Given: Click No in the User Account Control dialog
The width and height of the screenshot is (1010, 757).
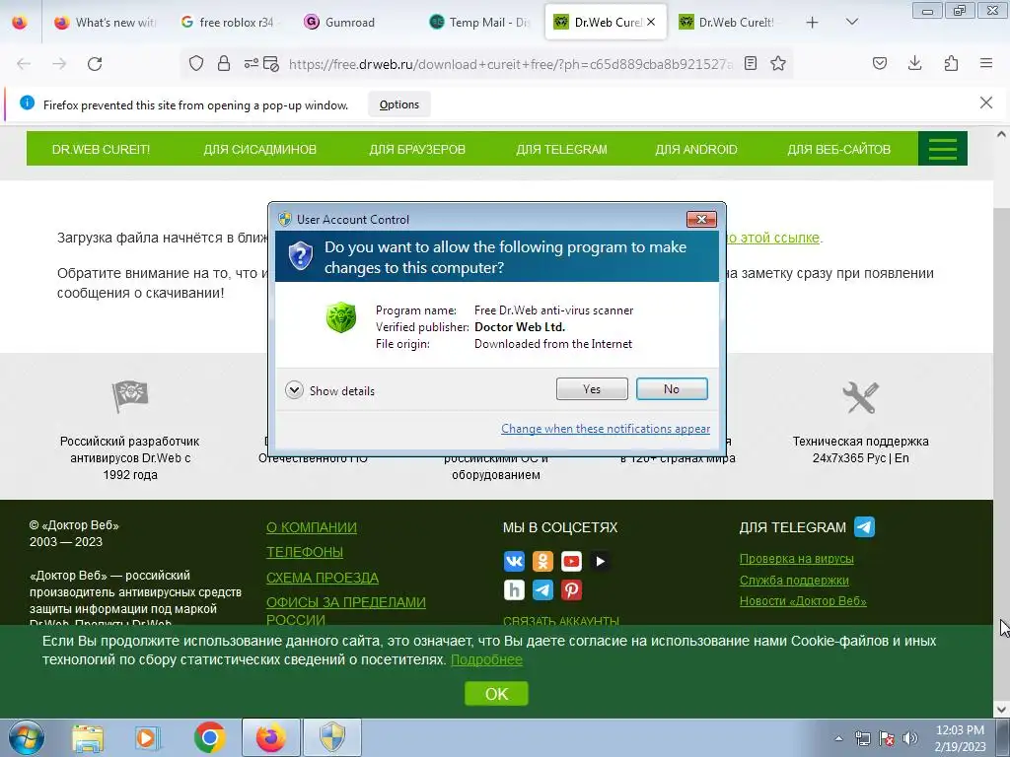Looking at the screenshot, I should 671,388.
